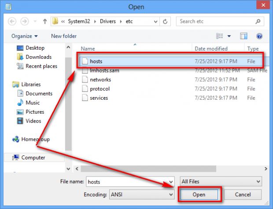Open Recent places in navigation pane
The image size is (273, 209).
point(37,66)
